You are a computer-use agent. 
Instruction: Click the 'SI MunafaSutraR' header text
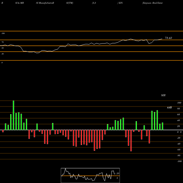click(45, 3)
